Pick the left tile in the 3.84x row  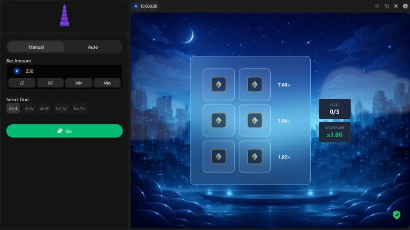click(x=219, y=120)
